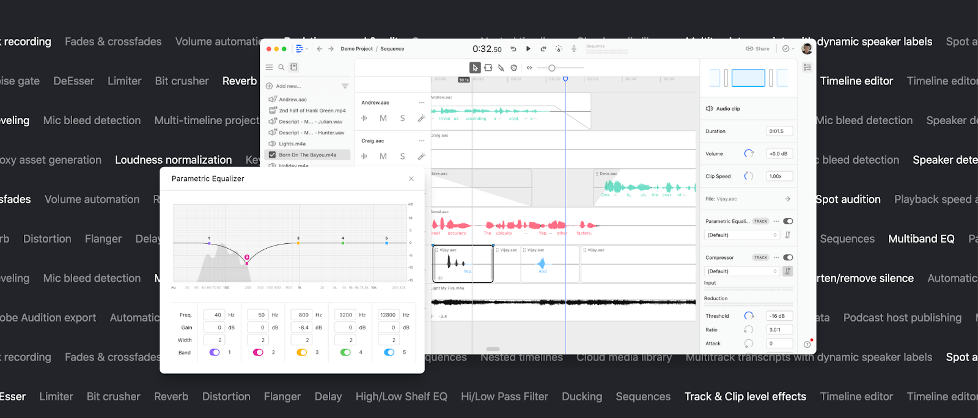Open file Vijay.aac with arrow
Screen dimensions: 978x418
point(788,199)
